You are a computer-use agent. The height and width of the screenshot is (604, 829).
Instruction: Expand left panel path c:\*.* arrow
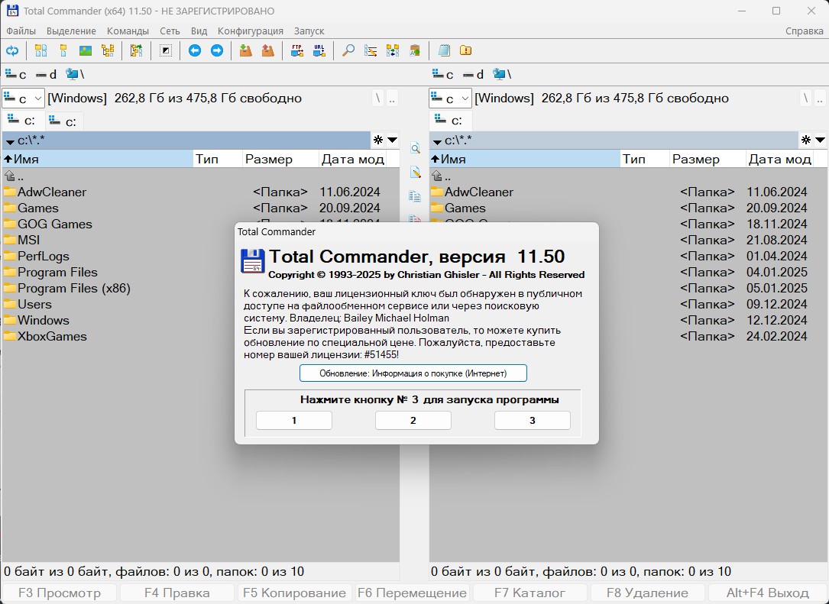9,141
